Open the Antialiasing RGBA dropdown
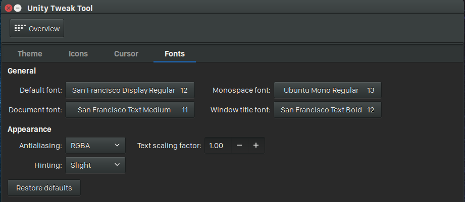 tap(95, 146)
